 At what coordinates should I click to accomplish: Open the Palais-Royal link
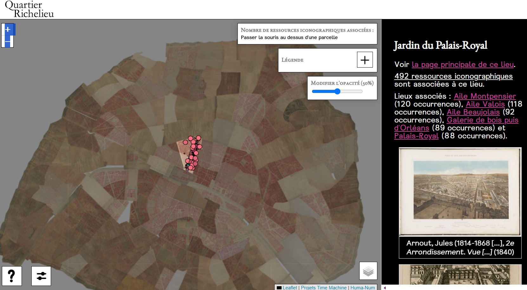click(416, 136)
